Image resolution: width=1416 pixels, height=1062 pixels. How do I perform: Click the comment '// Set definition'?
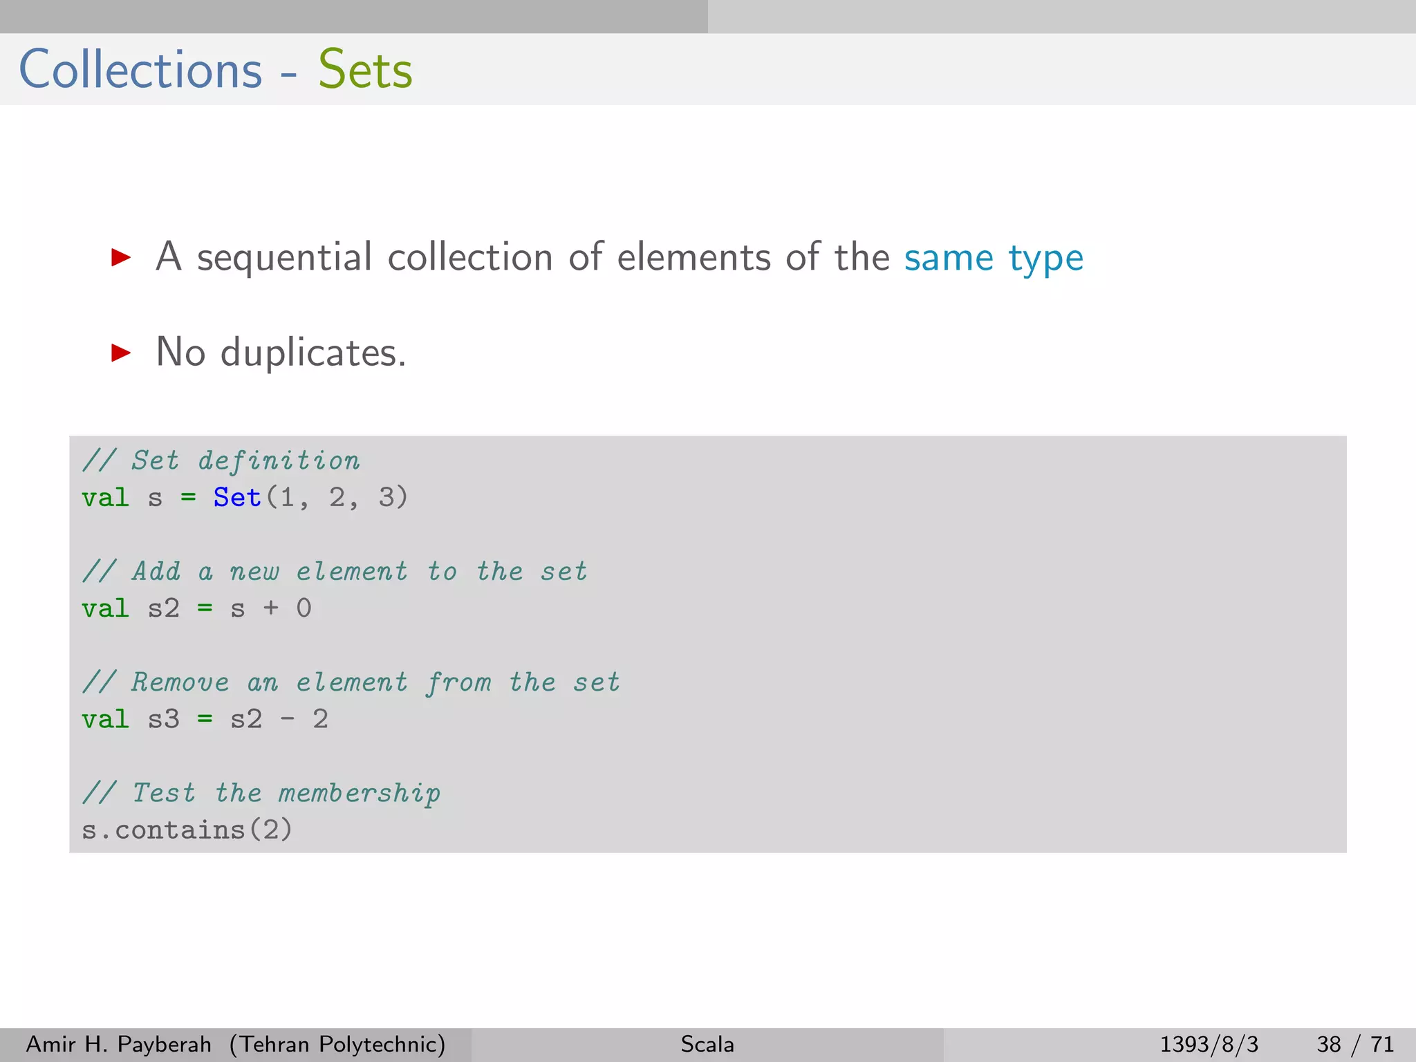point(221,461)
